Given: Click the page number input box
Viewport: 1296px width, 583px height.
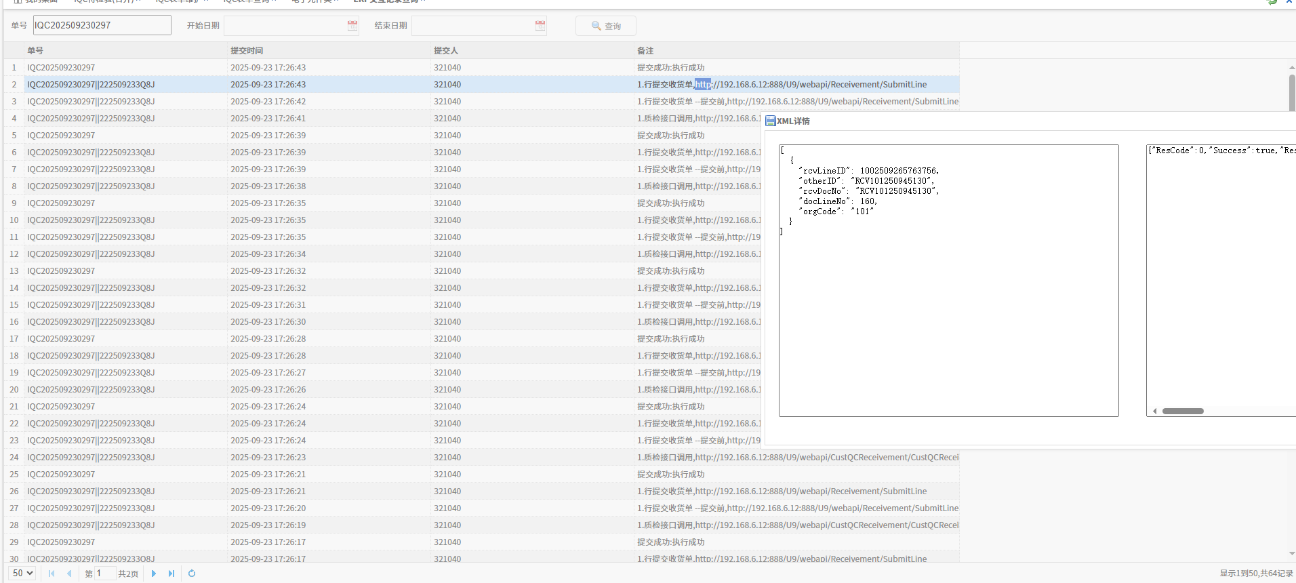Looking at the screenshot, I should [105, 574].
